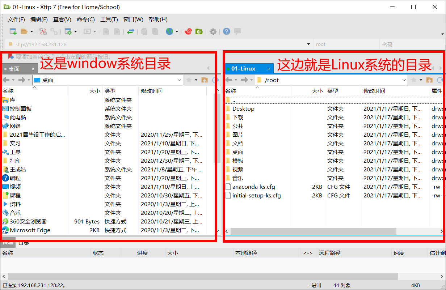Open the 帮助(H) menu
This screenshot has width=446, height=290.
(x=158, y=20)
